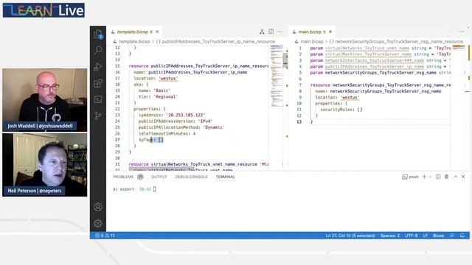The width and height of the screenshot is (472, 265).
Task: Open the PROBLEMS panel tab
Action: [x=123, y=177]
